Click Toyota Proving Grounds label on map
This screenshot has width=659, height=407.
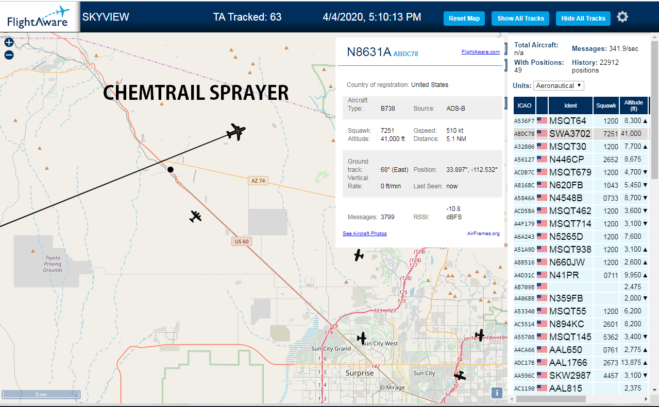click(53, 263)
